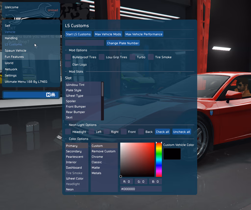Image resolution: width=251 pixels, height=210 pixels.
Task: Click the H icon in the blue bar
Action: [x=48, y=95]
